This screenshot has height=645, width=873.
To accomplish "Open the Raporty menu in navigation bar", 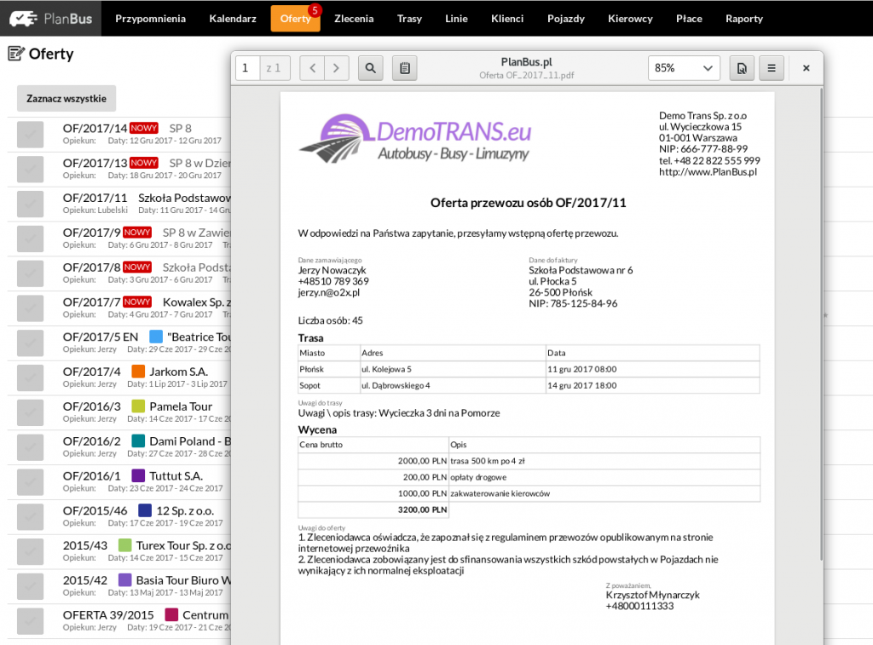I will (743, 19).
